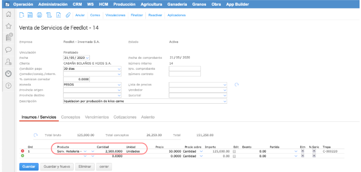This screenshot has height=172, width=361.
Task: Click the new document icon in toolbar
Action: (x=22, y=15)
